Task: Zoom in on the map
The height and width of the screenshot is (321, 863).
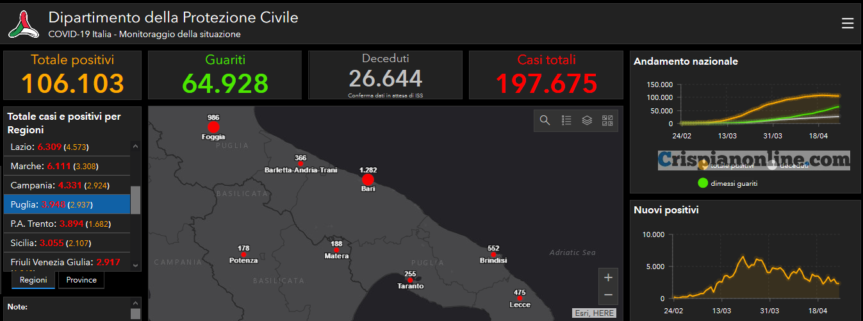Action: pos(608,277)
